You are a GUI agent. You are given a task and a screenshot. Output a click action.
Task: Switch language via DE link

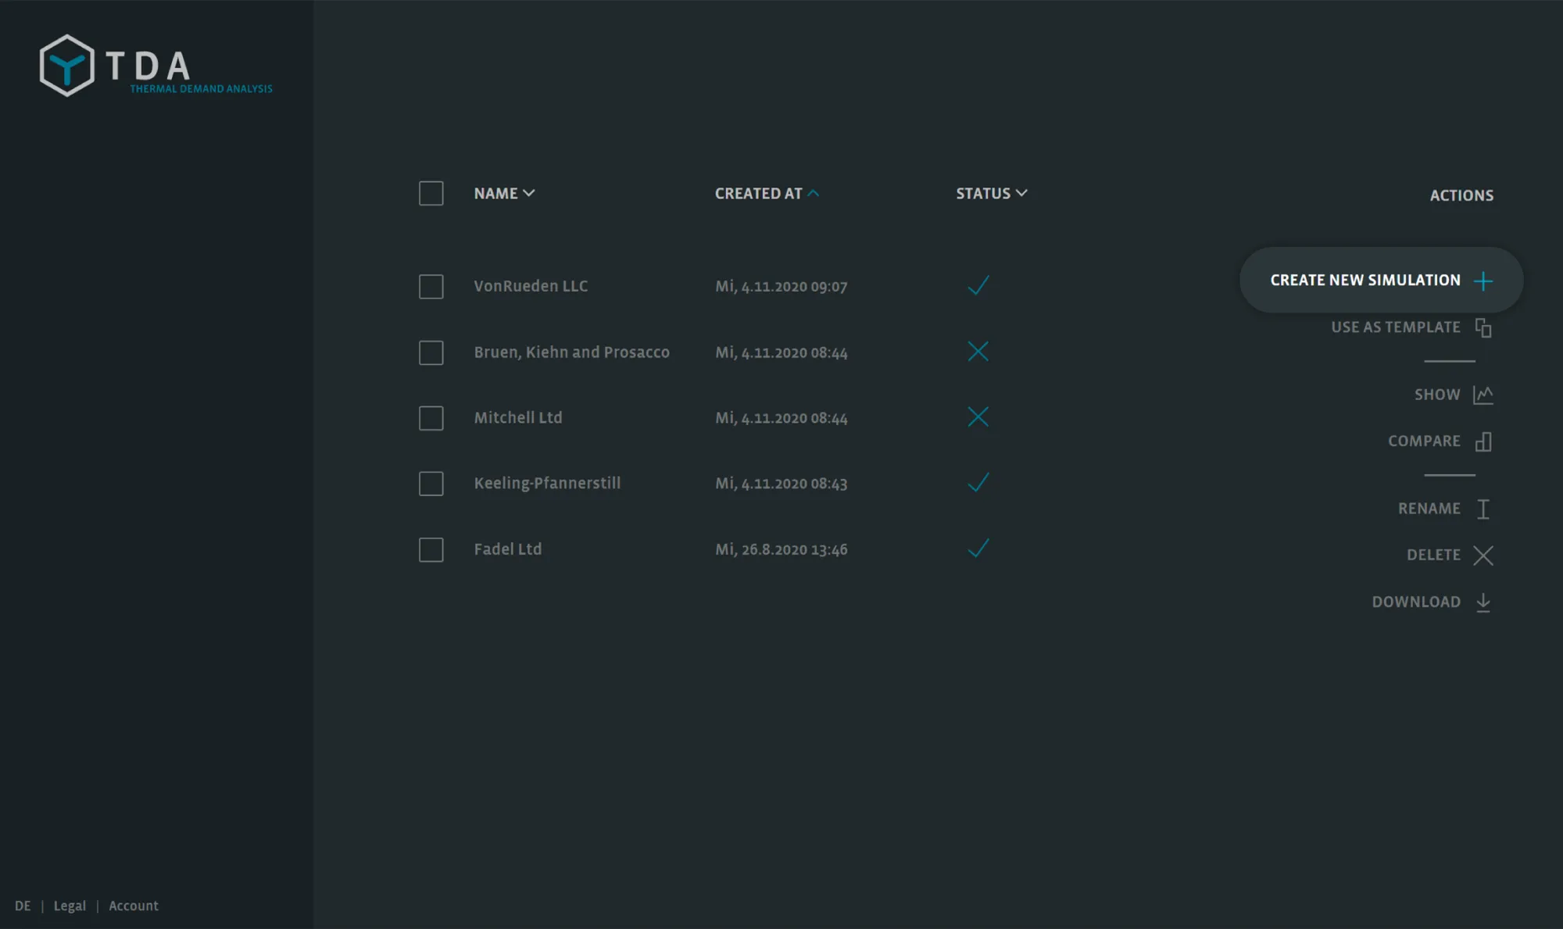coord(23,906)
